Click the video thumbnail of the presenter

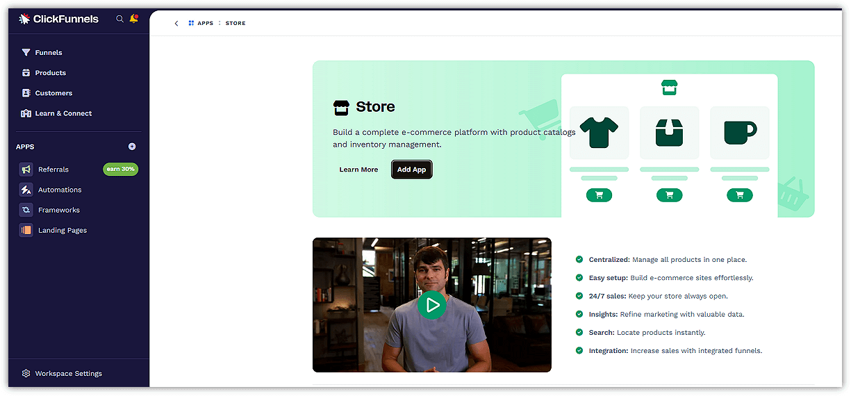[x=432, y=305]
